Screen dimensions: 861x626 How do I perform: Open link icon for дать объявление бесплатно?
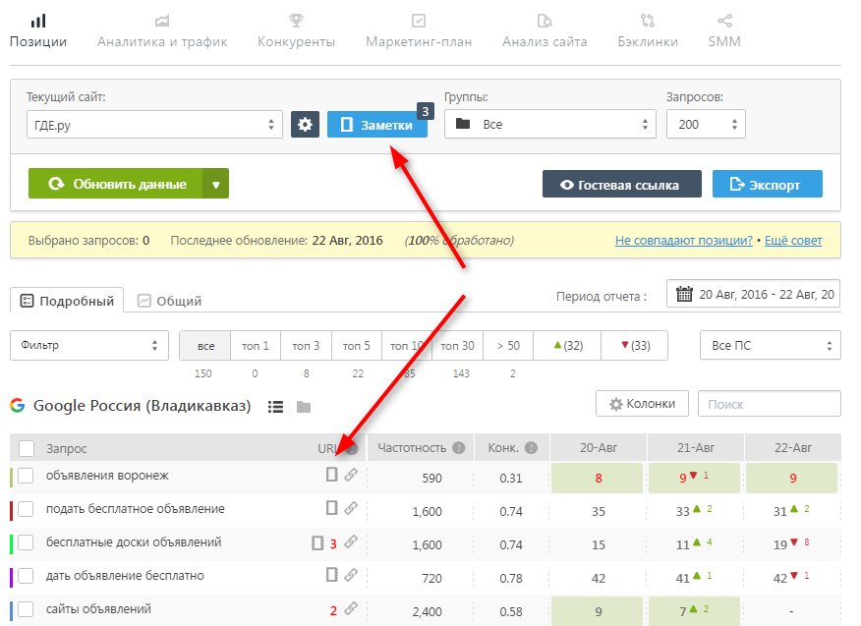point(351,575)
